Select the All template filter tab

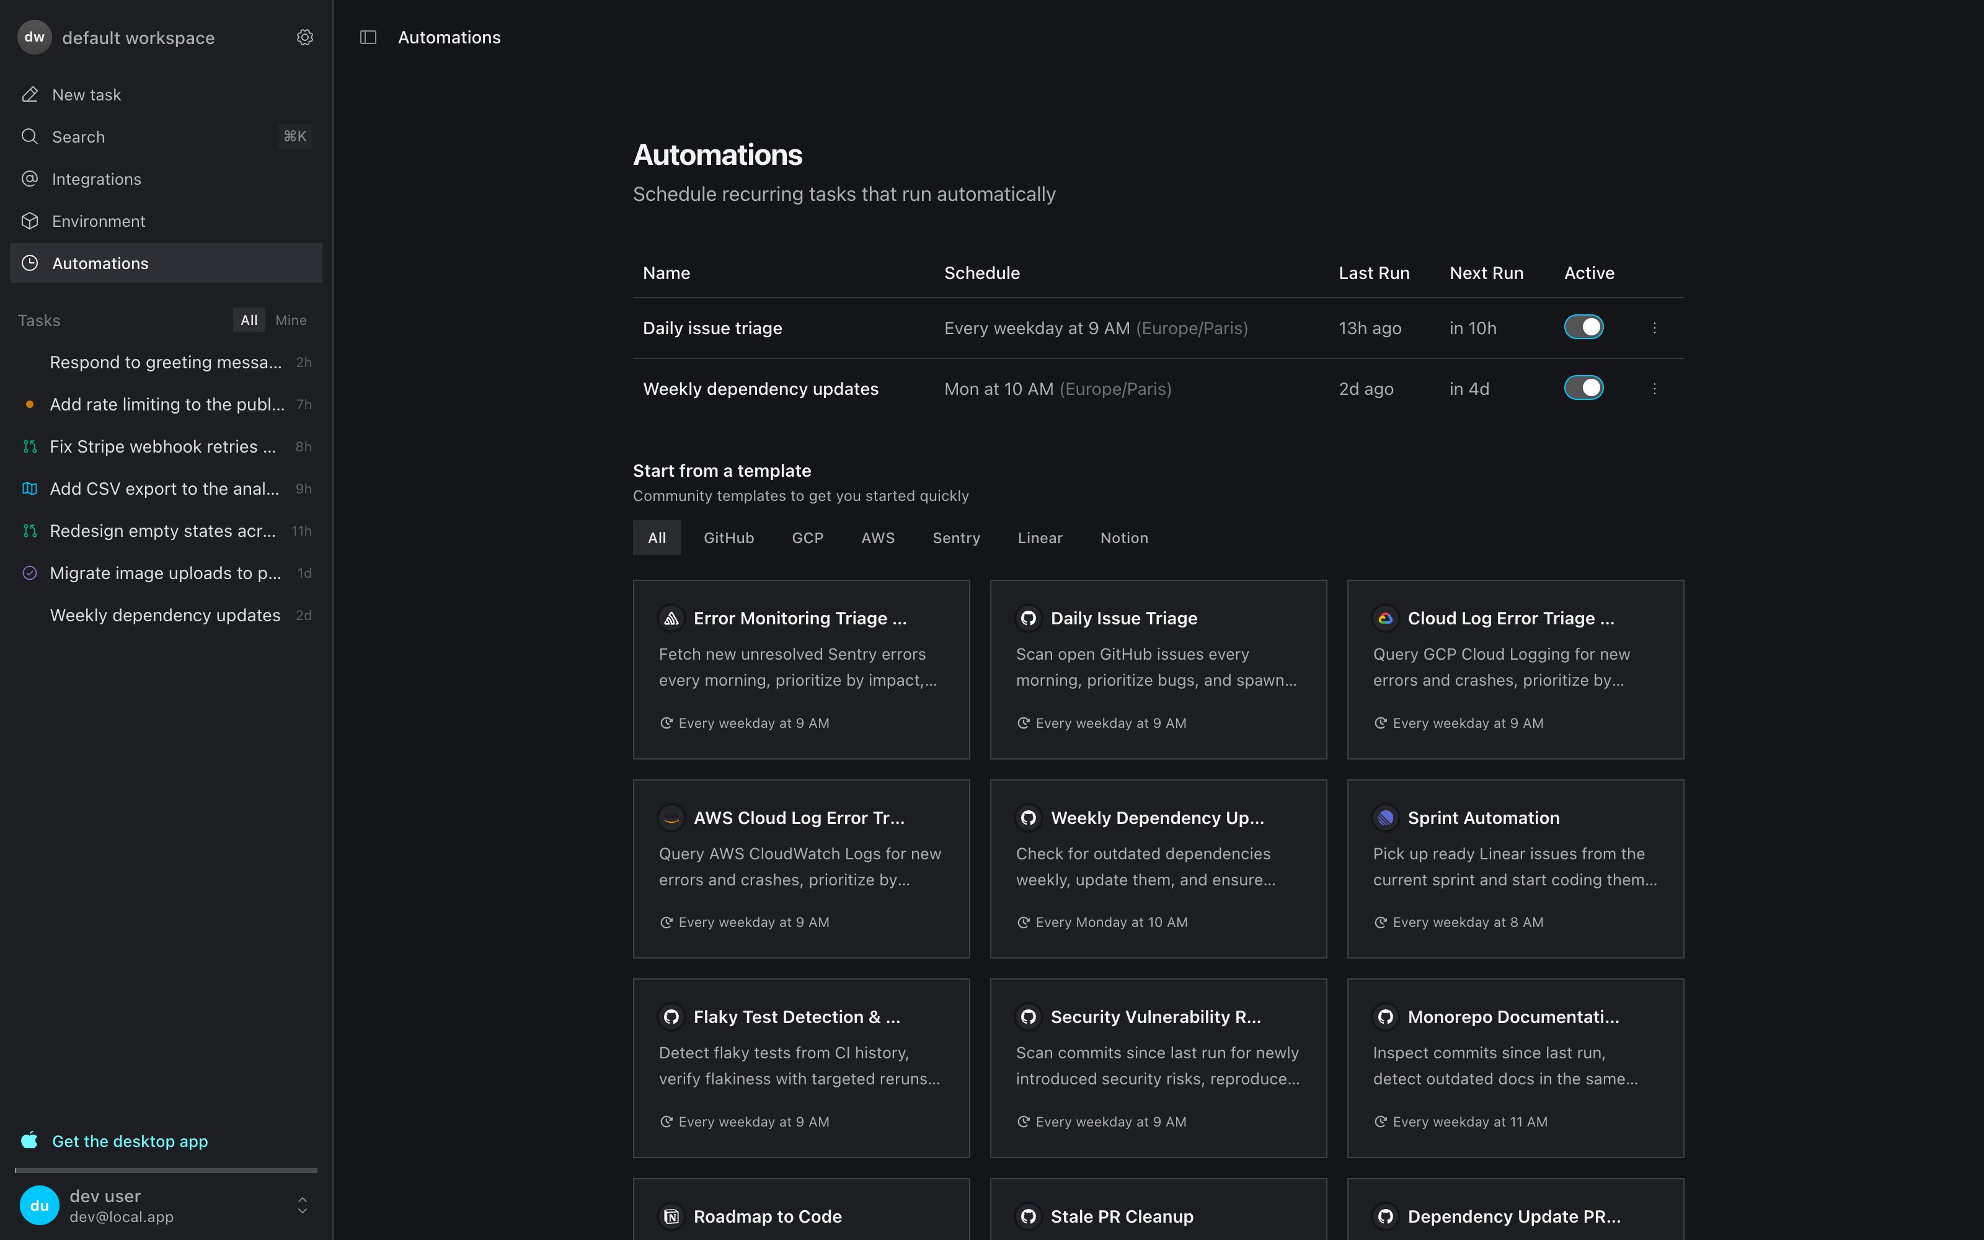[x=657, y=538]
